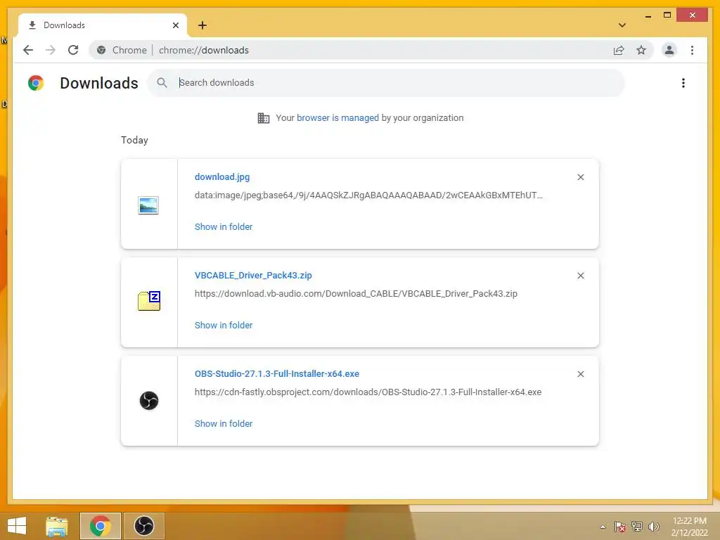The width and height of the screenshot is (720, 540).
Task: Click the data:image/jpeg source URL text
Action: tap(368, 195)
